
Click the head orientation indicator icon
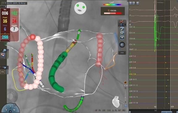80,8
